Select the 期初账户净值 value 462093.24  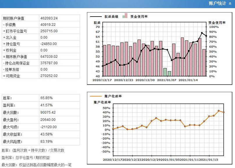pos(49,18)
